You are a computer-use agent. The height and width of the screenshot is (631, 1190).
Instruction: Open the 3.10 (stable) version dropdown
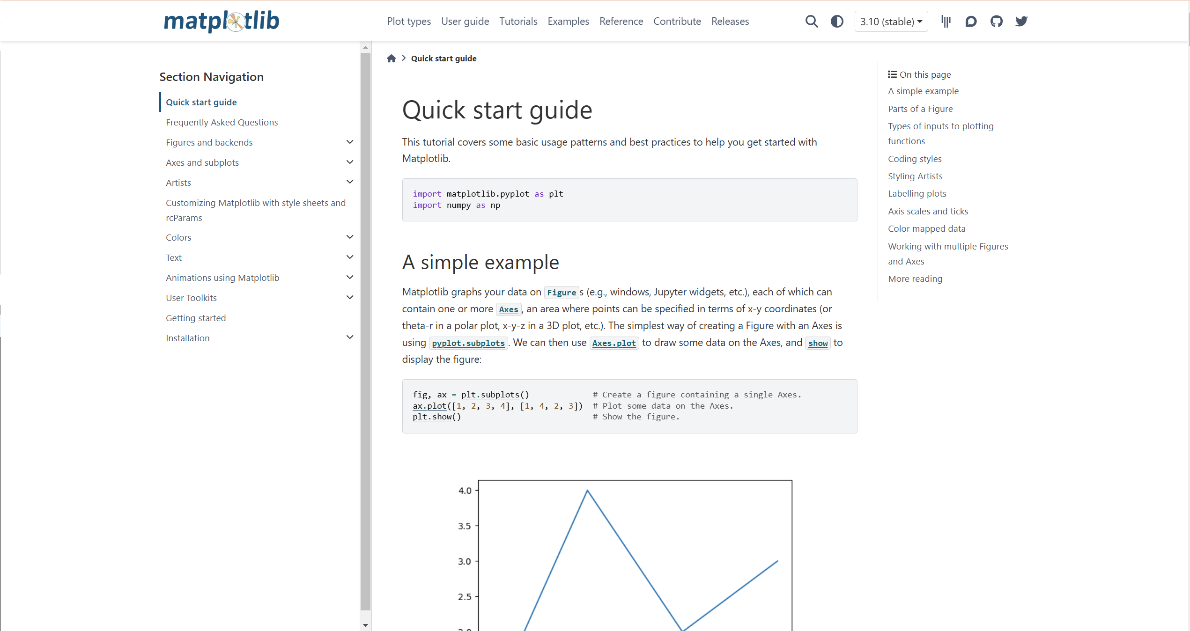click(891, 22)
